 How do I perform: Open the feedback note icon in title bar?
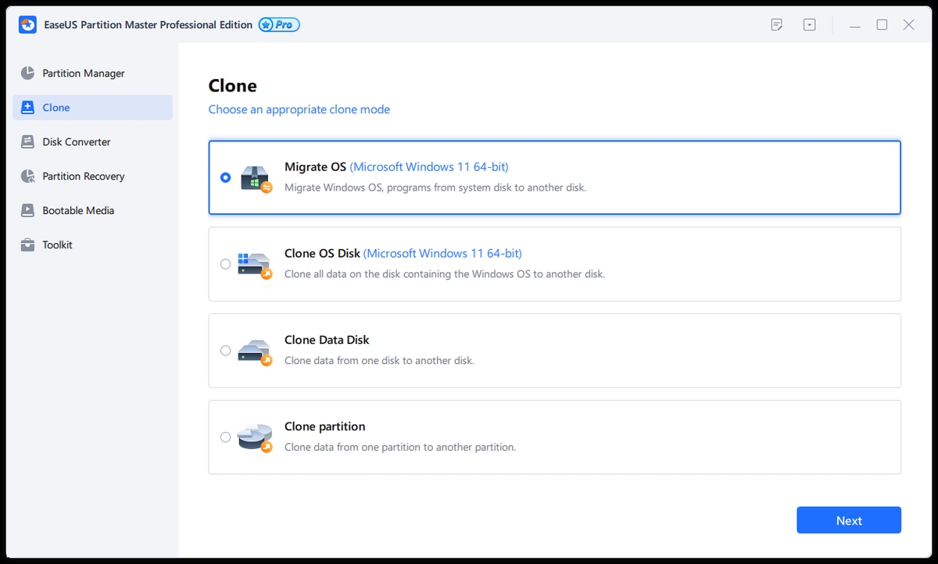coord(776,25)
